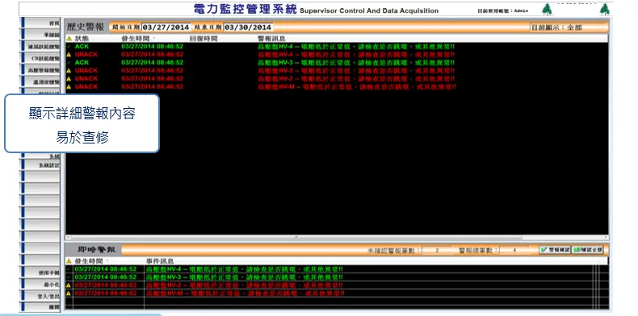
Task: Click the 確認全部 acknowledge-all button
Action: [x=588, y=250]
